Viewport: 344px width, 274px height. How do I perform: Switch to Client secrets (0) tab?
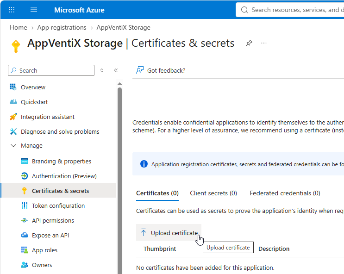(213, 193)
